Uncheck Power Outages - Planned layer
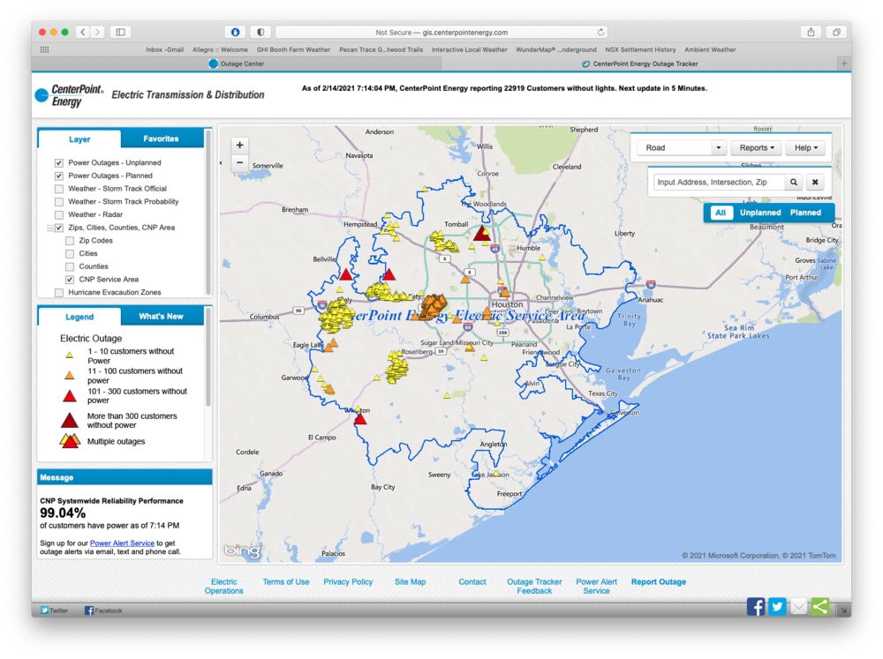This screenshot has height=659, width=883. [x=59, y=176]
